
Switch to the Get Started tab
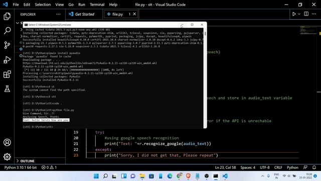84,14
